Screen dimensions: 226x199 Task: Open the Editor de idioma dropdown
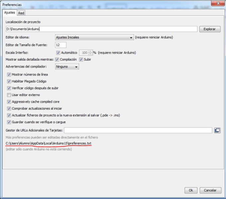94,37
